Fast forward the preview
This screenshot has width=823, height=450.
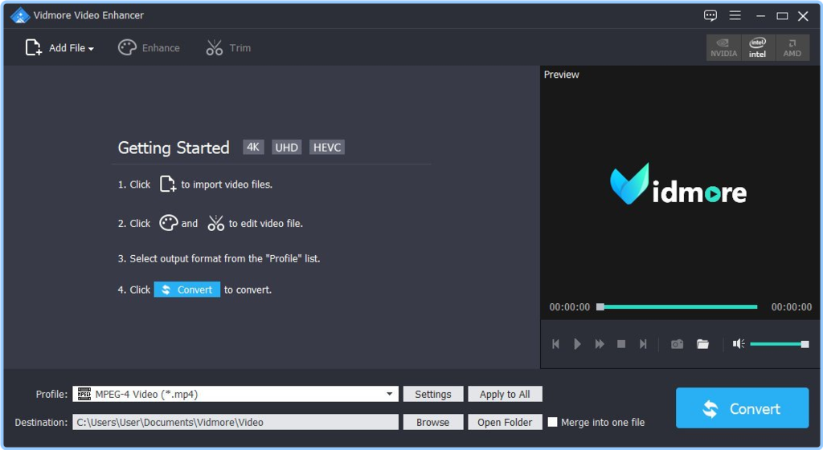[600, 343]
